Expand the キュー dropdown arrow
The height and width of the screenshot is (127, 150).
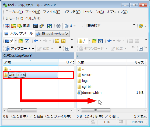coord(82,26)
